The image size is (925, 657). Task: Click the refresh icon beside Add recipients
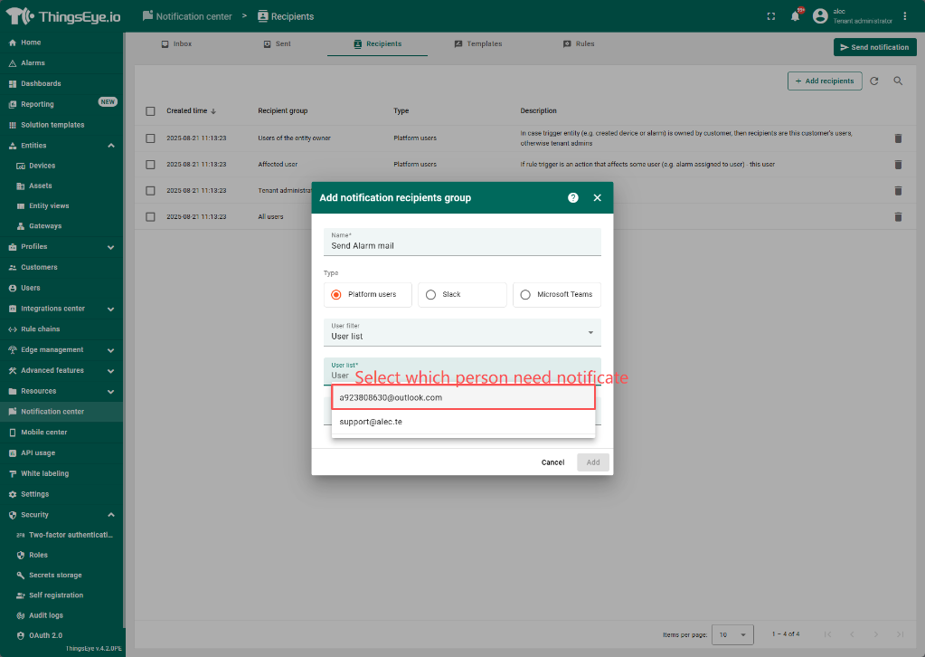coord(874,81)
